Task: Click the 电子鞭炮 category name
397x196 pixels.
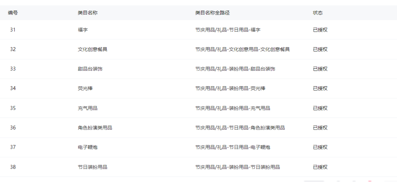Action: pos(88,147)
